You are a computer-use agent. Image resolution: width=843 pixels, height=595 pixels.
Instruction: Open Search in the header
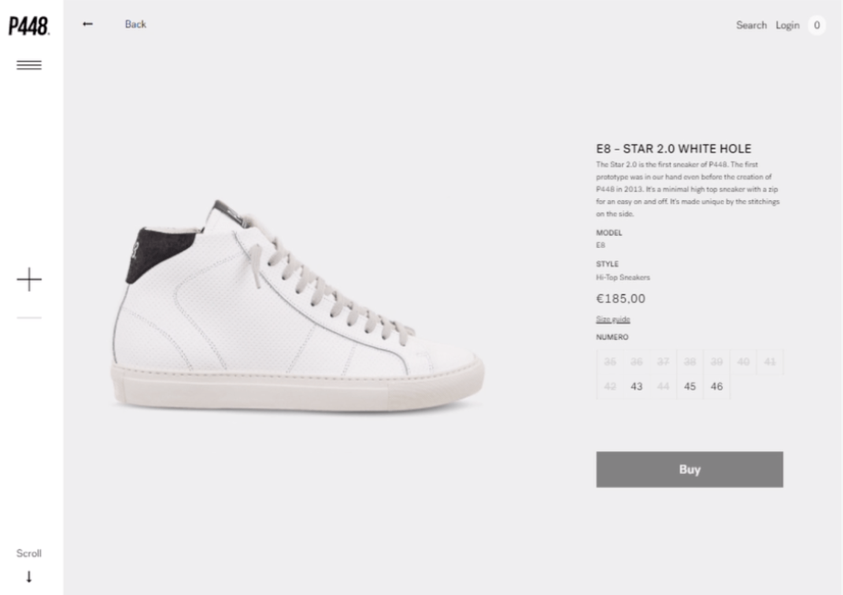point(751,25)
